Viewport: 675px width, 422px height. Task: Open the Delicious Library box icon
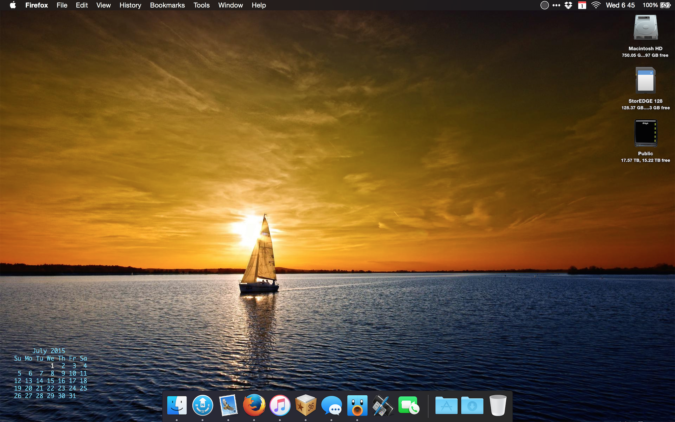[x=306, y=405]
